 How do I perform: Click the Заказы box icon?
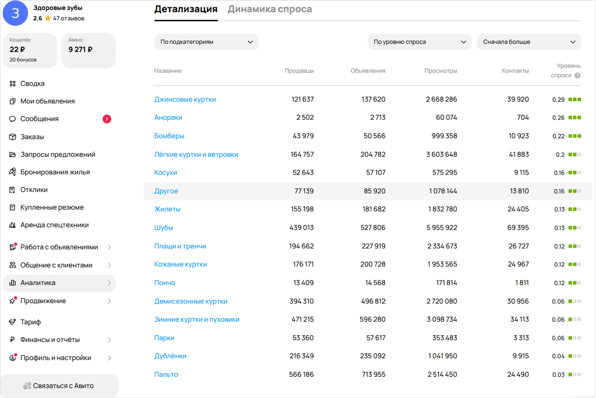pyautogui.click(x=13, y=137)
